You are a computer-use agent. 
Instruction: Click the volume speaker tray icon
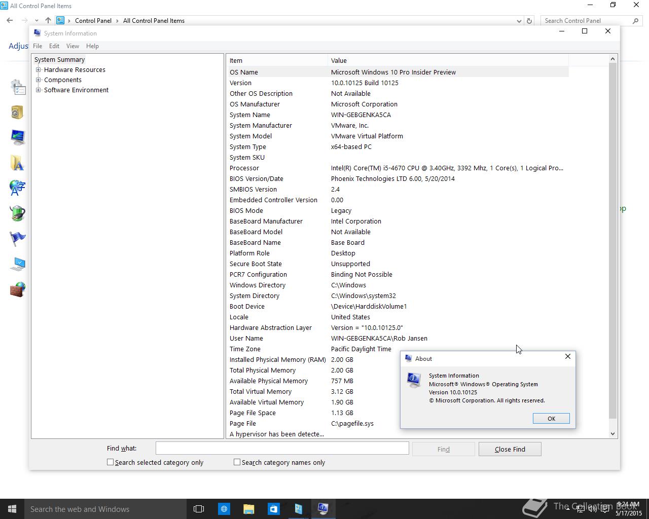tap(593, 509)
